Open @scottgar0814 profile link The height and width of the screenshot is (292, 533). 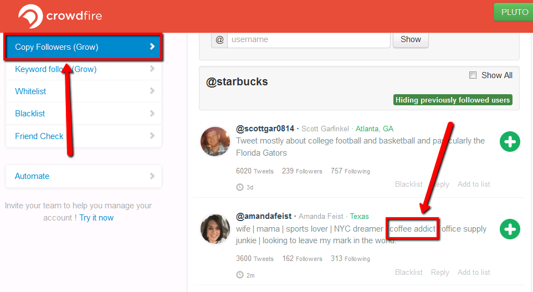click(265, 129)
